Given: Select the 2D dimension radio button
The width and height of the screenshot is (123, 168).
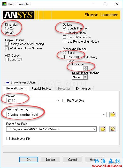Looking at the screenshot, I should point(7,28).
